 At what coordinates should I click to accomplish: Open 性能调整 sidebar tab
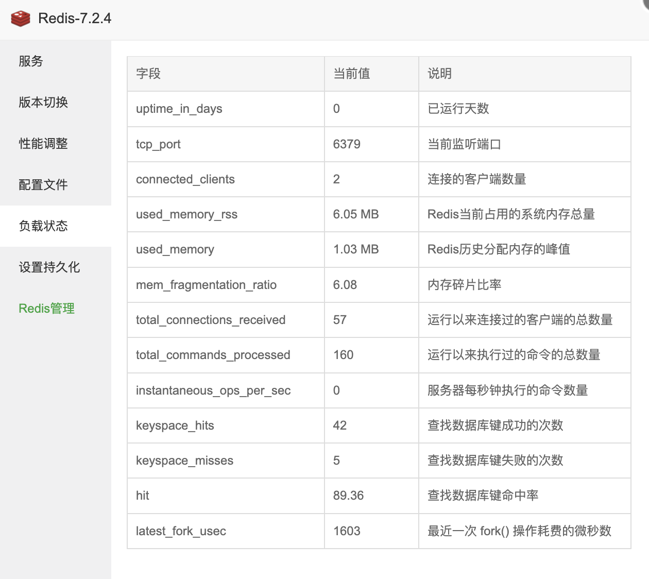[x=56, y=144]
